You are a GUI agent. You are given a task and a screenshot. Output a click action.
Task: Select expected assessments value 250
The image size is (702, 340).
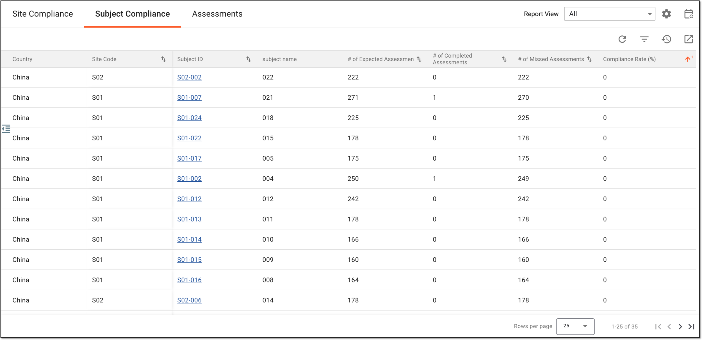tap(353, 179)
